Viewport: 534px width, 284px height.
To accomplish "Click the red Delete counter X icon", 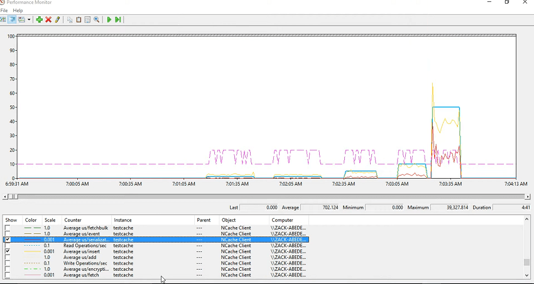I will click(48, 19).
